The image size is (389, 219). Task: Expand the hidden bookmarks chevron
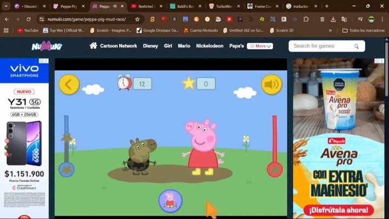tap(330, 30)
